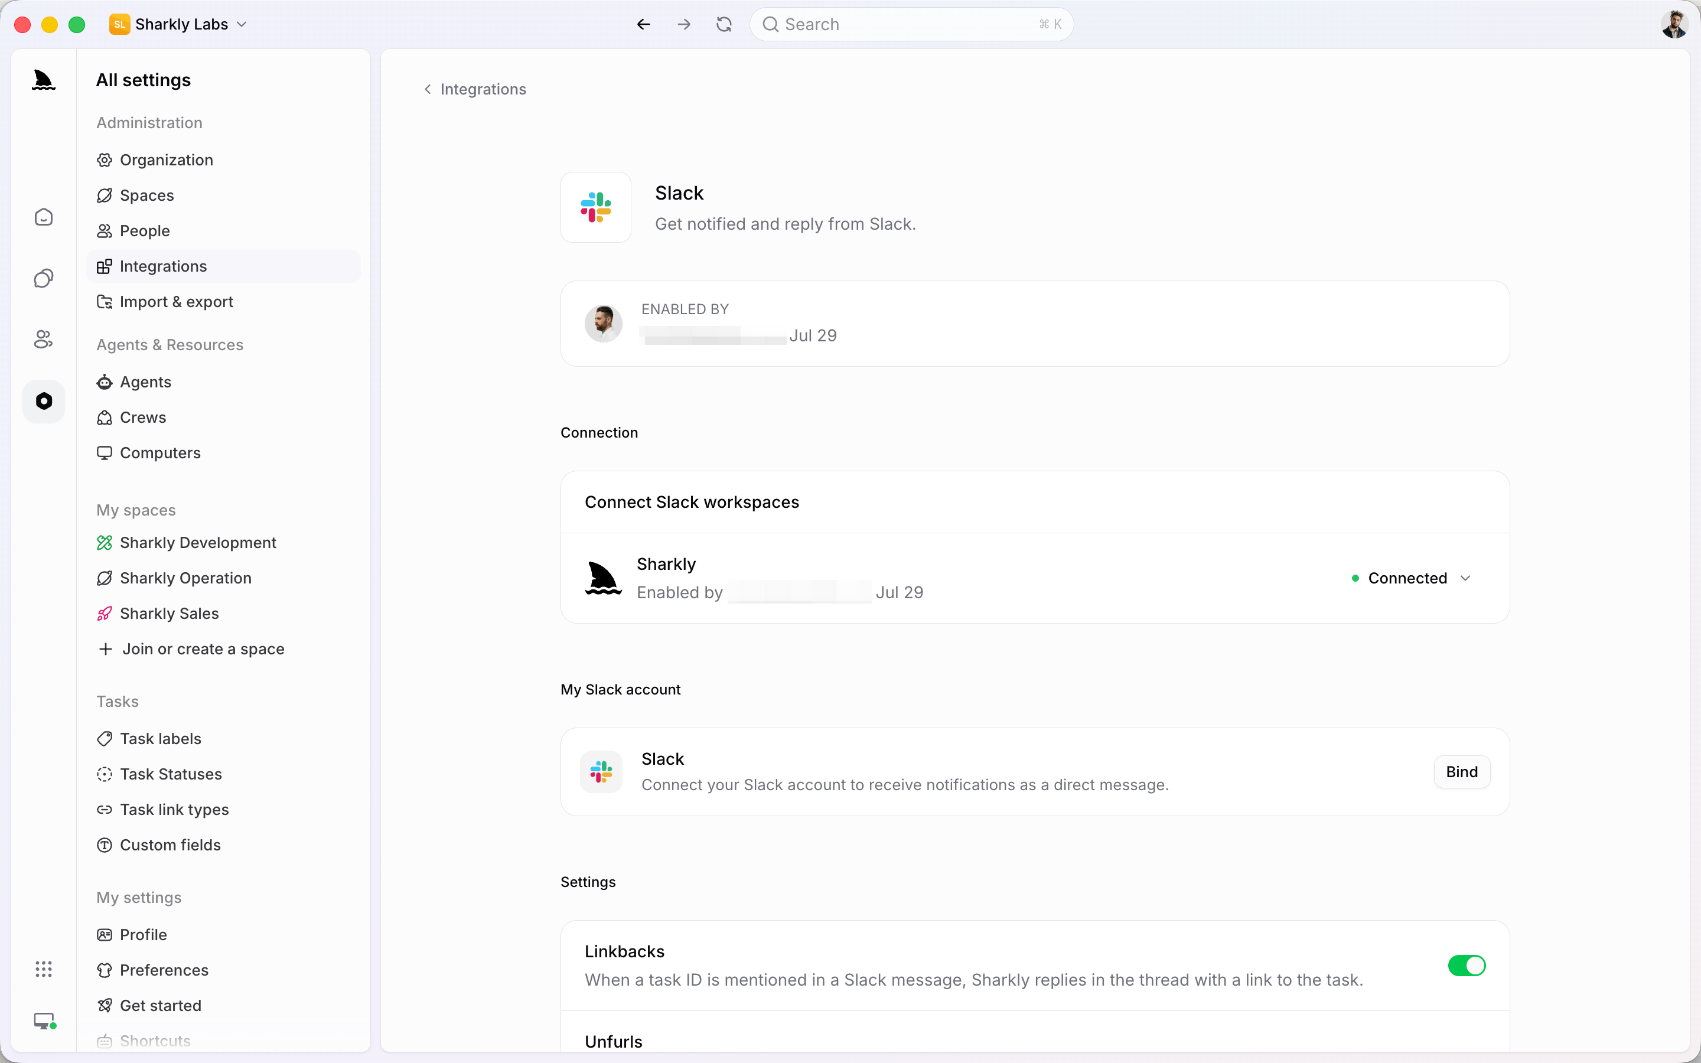Open the chat bubbles icon in left rail
This screenshot has width=1701, height=1063.
point(44,278)
